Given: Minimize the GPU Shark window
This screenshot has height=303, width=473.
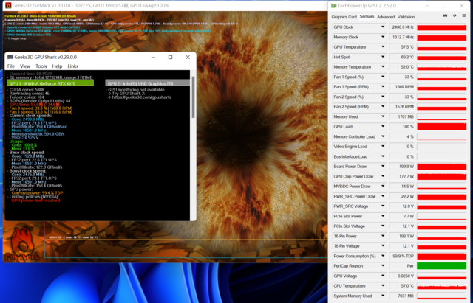Looking at the screenshot, I should coord(152,57).
